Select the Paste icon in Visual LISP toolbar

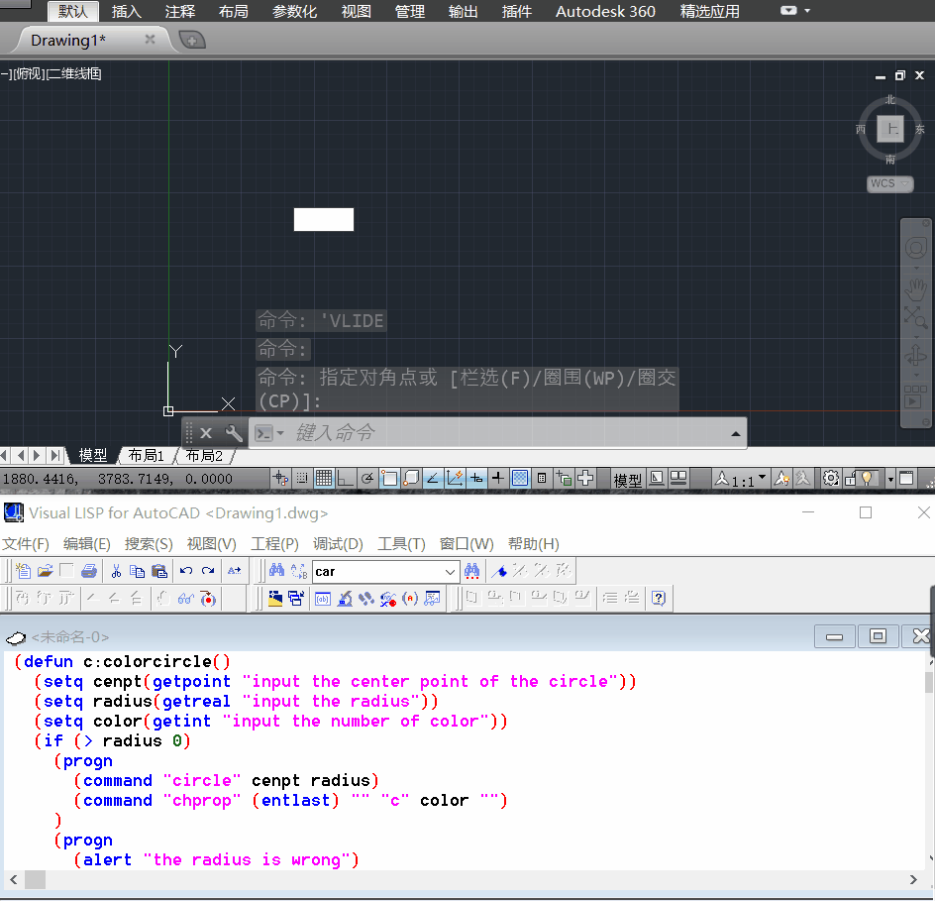coord(158,571)
